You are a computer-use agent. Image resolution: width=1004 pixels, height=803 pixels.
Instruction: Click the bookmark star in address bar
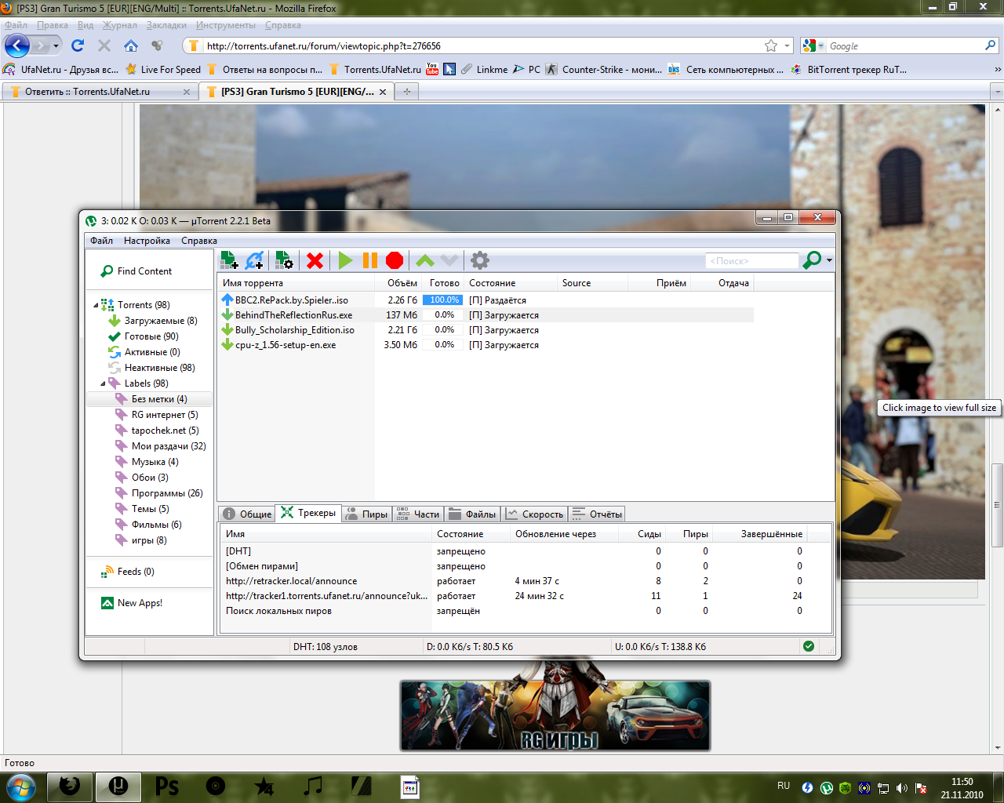tap(771, 45)
